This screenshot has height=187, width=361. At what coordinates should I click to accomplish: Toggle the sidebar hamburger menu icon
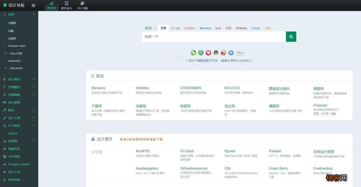[x=33, y=6]
